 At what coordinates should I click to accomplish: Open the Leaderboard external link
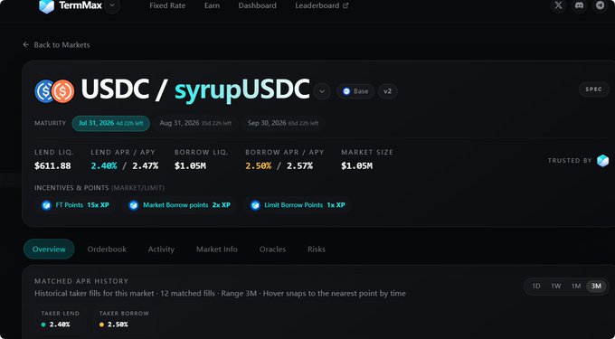coord(322,6)
